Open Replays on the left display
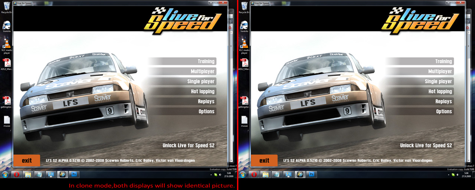This screenshot has width=475, height=190. [182, 101]
